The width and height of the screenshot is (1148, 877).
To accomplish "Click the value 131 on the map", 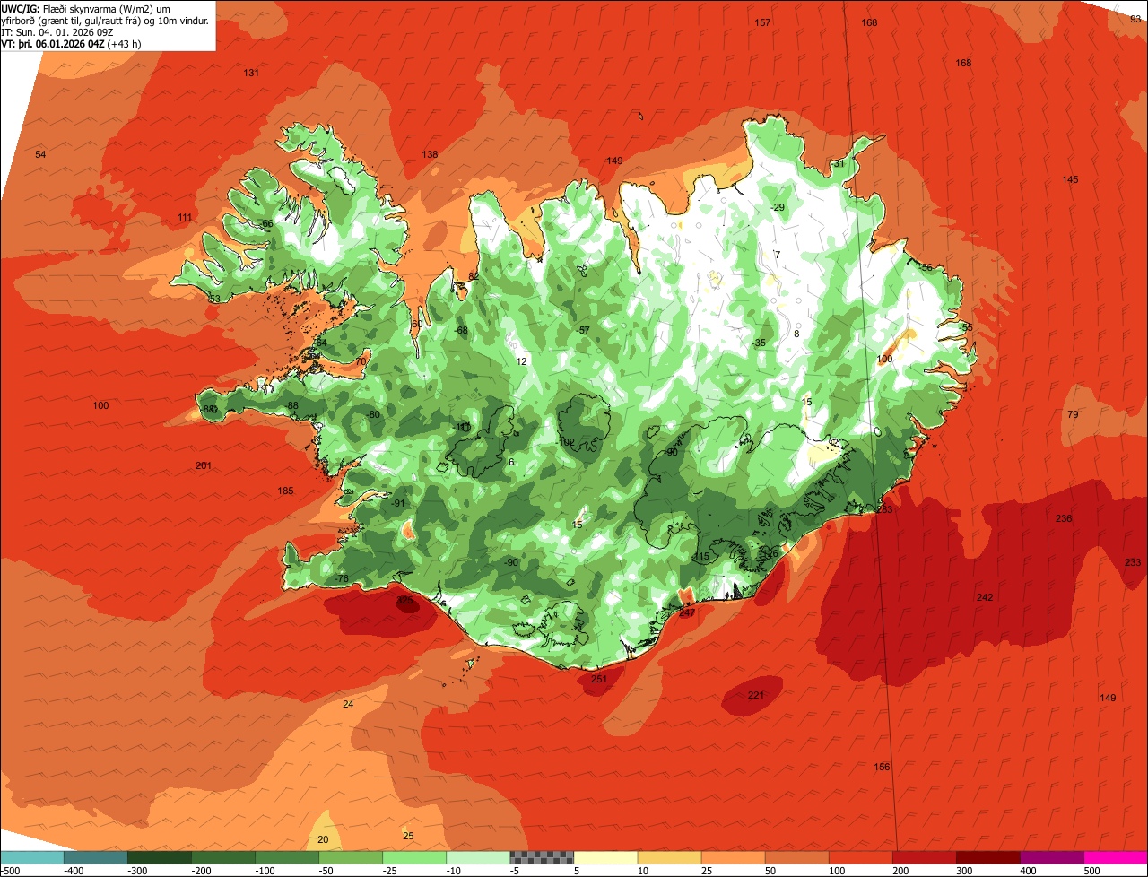I will (251, 73).
